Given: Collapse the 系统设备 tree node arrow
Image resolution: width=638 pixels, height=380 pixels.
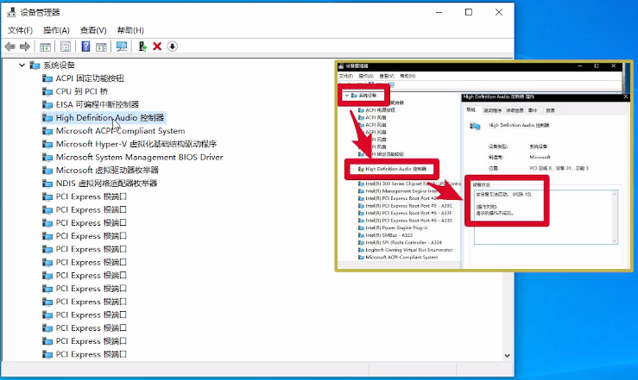Looking at the screenshot, I should [x=22, y=65].
